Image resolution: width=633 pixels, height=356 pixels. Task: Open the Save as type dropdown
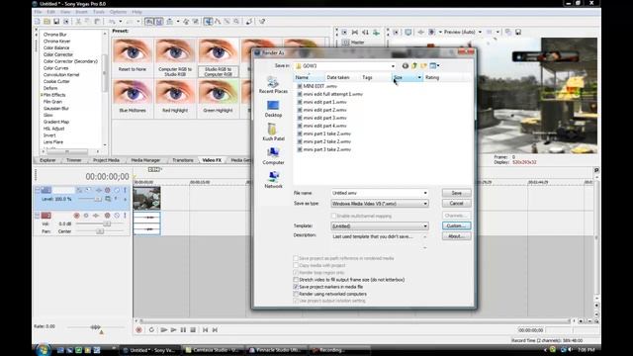coord(424,204)
